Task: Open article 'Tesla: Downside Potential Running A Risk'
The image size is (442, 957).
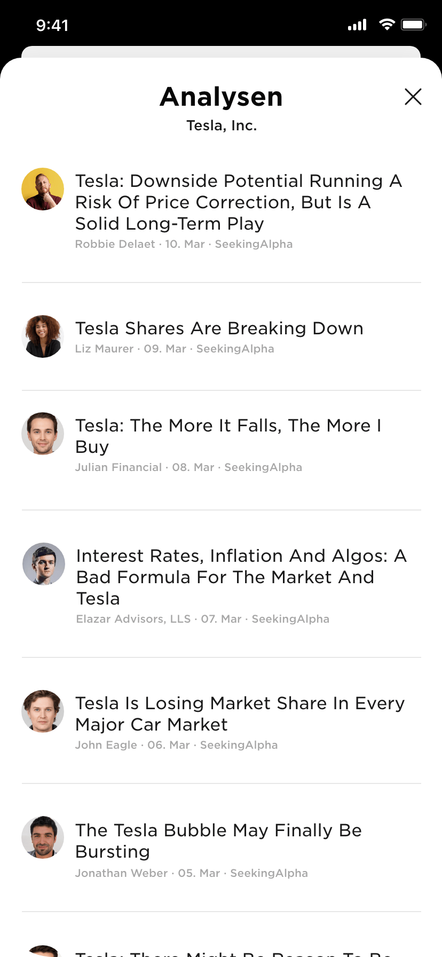Action: tap(238, 202)
